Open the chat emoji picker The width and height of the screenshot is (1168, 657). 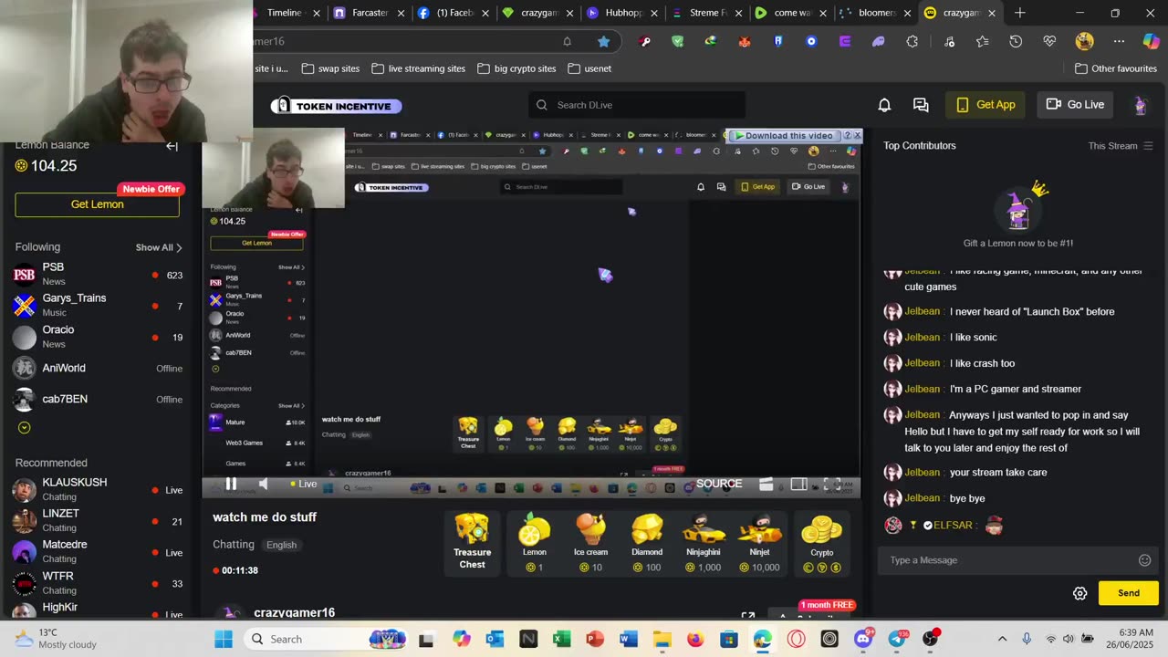1144,560
